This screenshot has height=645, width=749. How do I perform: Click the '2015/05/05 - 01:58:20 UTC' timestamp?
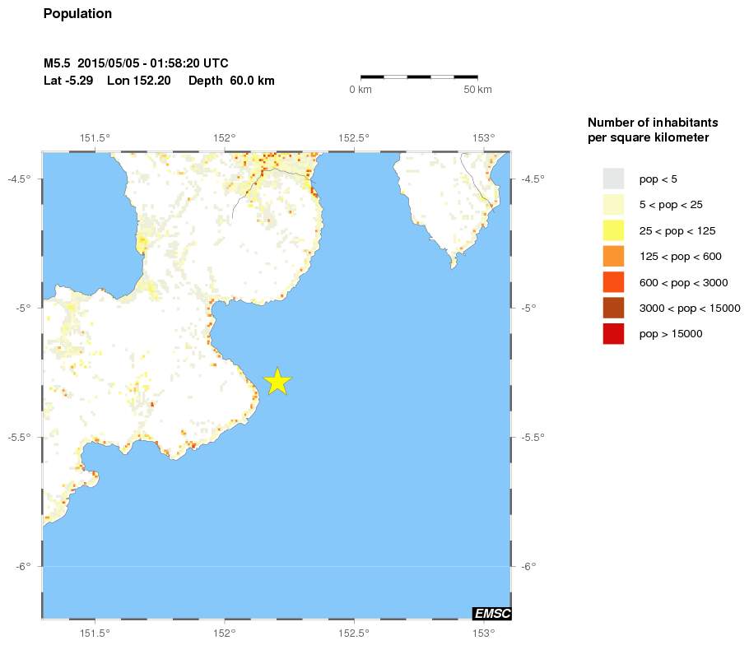point(153,63)
